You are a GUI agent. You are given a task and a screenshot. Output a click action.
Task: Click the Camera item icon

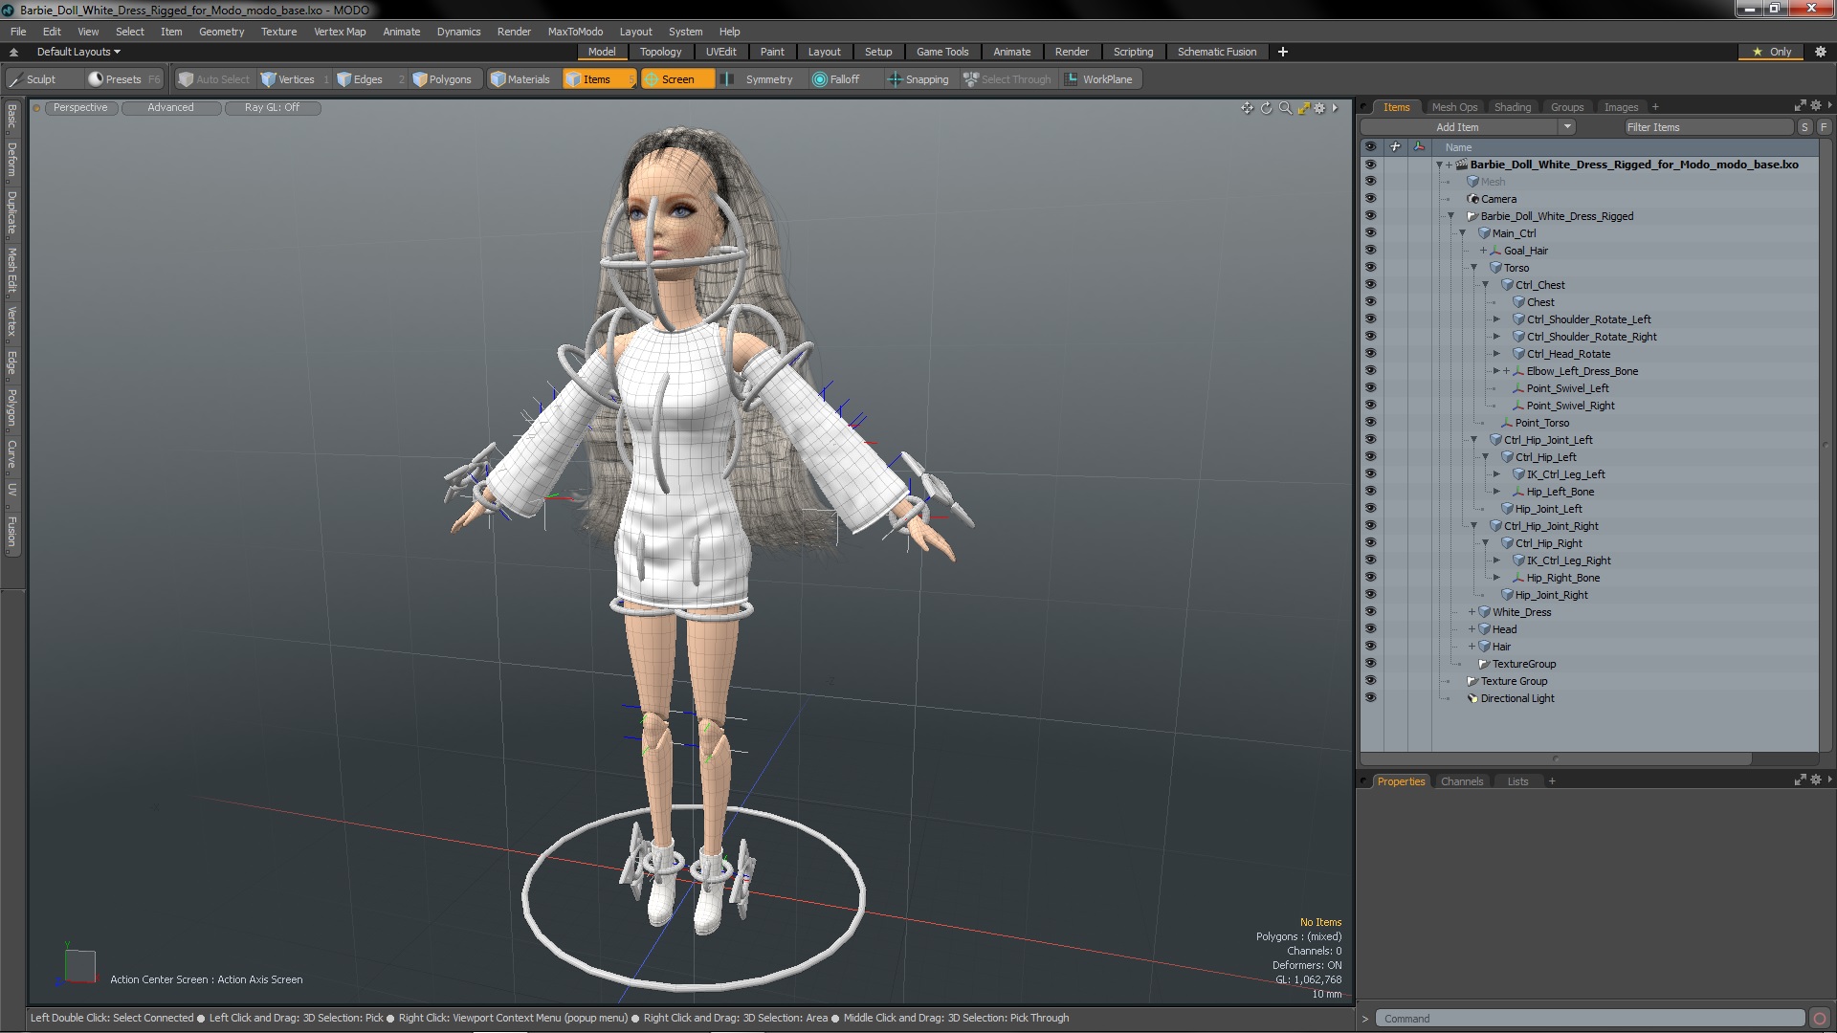(x=1473, y=199)
